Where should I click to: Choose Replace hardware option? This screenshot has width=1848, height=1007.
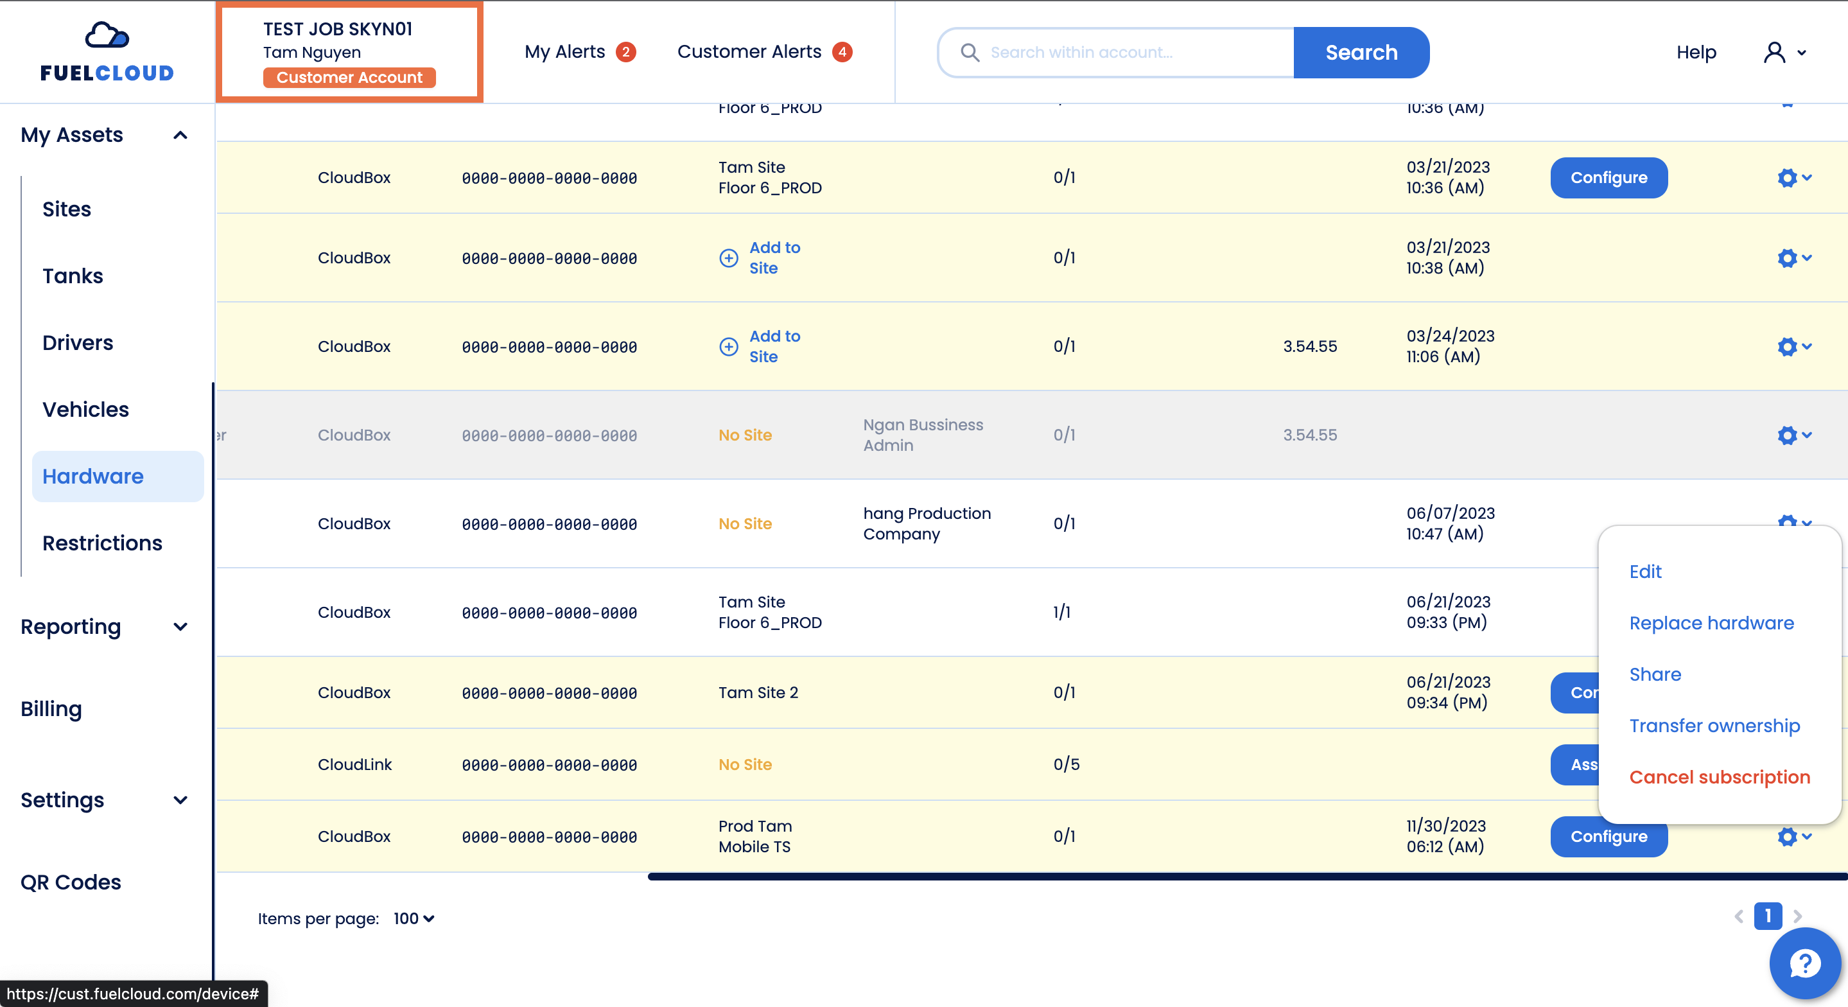[1711, 623]
